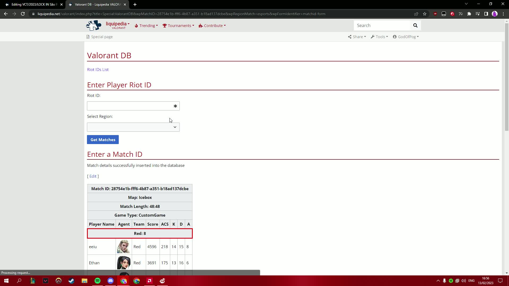Open the 7TV browser extension
The height and width of the screenshot is (286, 509).
[461, 14]
